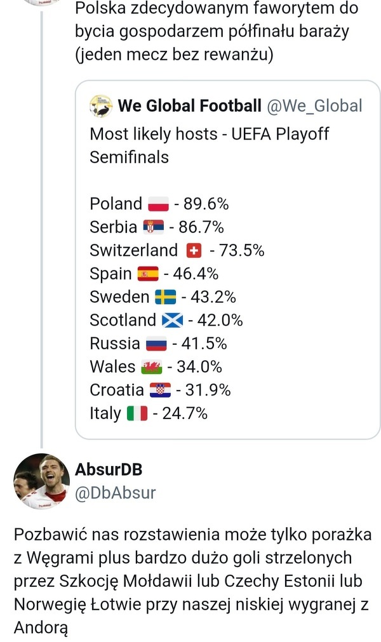Click the Wales flag emoji
The height and width of the screenshot is (642, 381).
click(x=152, y=367)
